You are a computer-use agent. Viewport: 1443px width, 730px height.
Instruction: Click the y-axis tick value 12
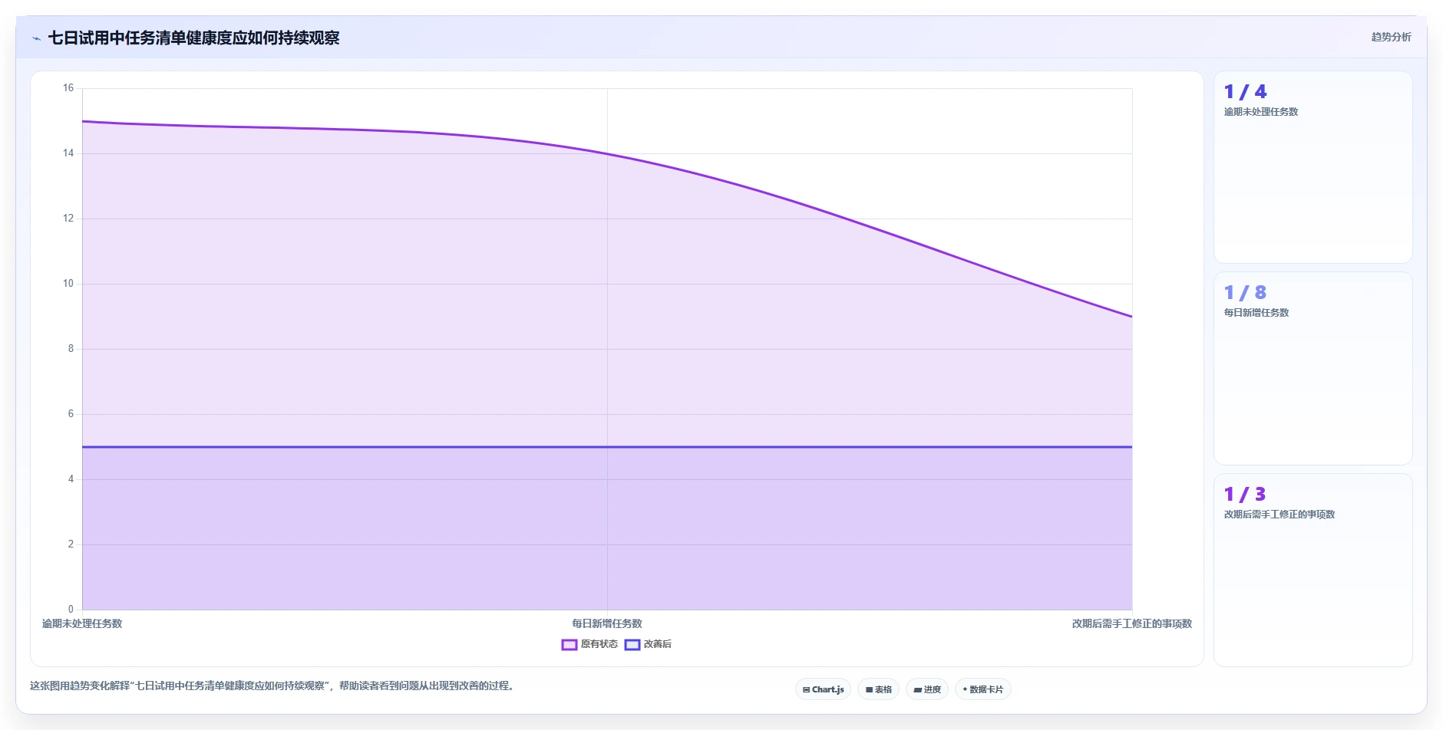(x=68, y=219)
